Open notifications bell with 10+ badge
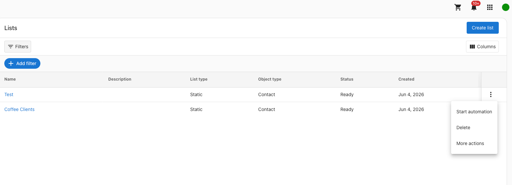512x185 pixels. [474, 7]
